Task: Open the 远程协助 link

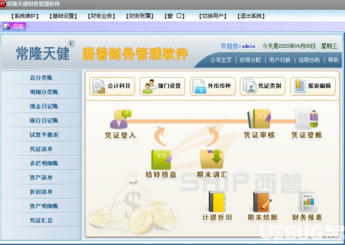Action: click(309, 60)
